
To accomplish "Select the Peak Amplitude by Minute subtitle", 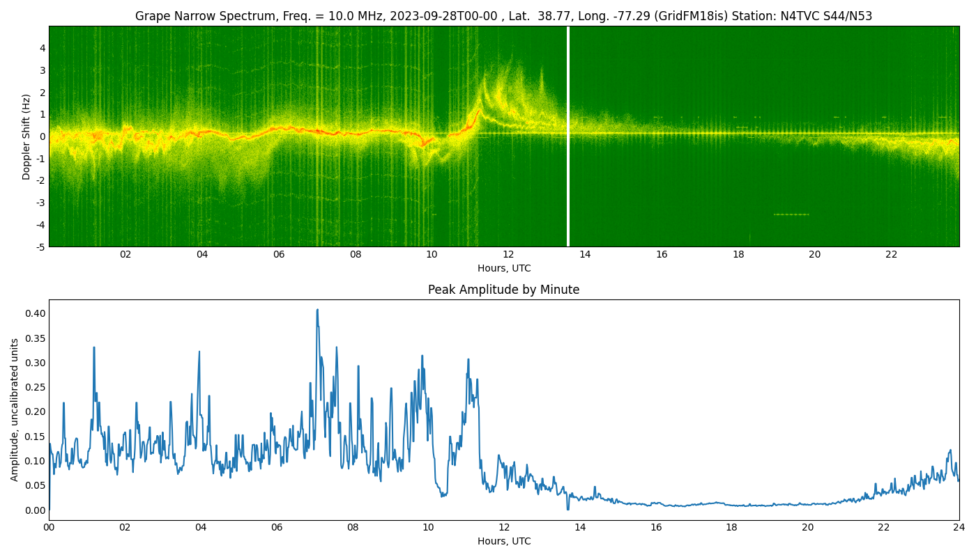I will (x=504, y=290).
